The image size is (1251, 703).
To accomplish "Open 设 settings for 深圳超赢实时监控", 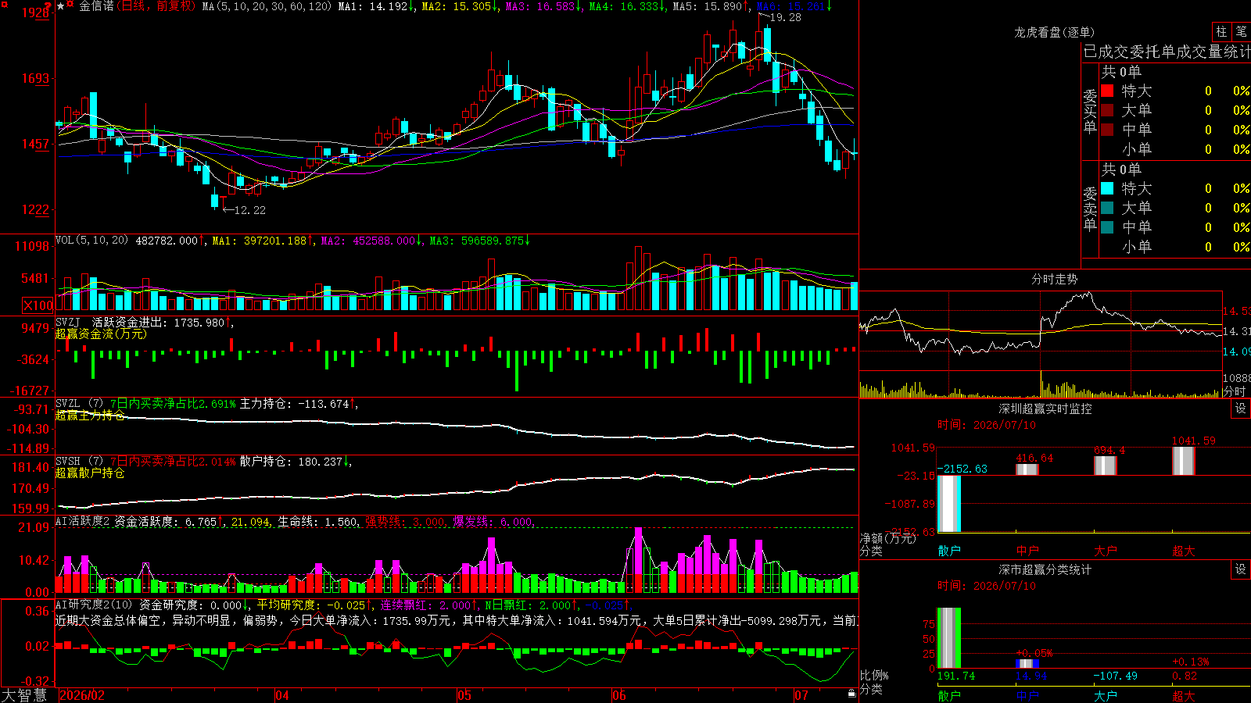I will (1241, 409).
